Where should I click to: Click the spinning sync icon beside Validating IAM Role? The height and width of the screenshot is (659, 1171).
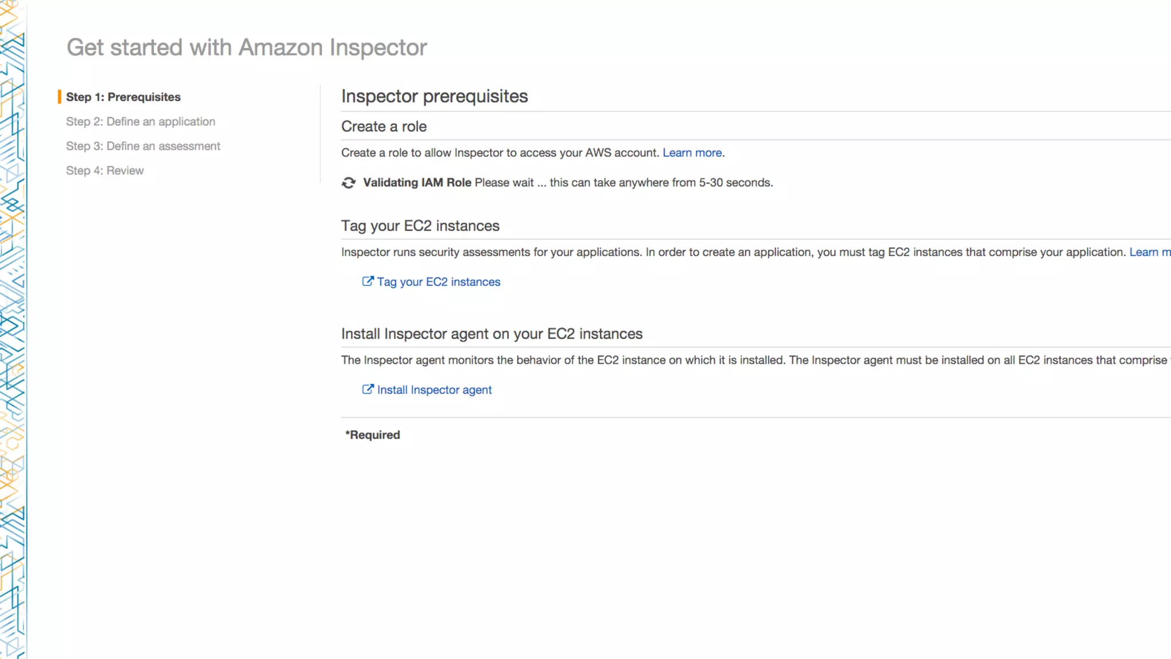click(348, 182)
